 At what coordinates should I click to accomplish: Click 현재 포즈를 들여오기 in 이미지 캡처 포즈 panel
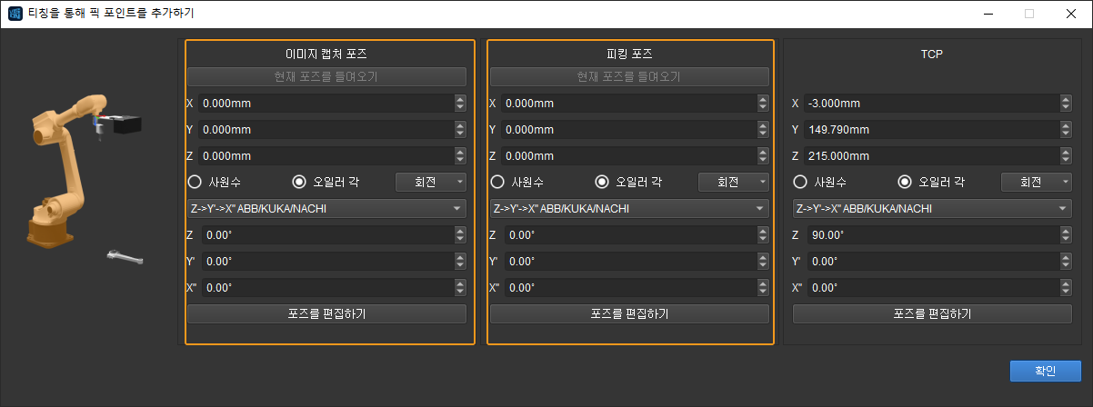click(x=326, y=77)
